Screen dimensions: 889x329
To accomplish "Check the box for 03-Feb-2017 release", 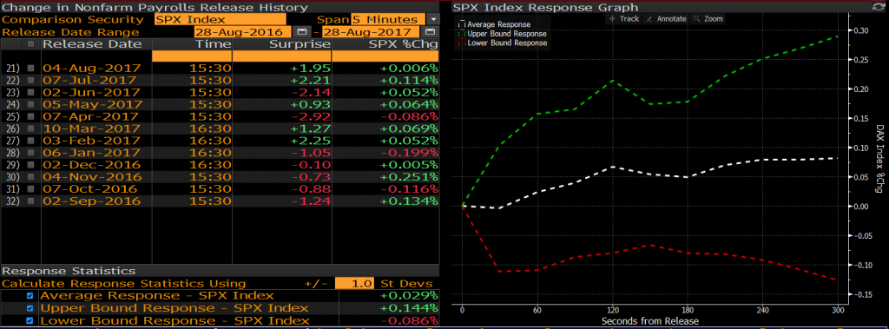I will pyautogui.click(x=30, y=141).
